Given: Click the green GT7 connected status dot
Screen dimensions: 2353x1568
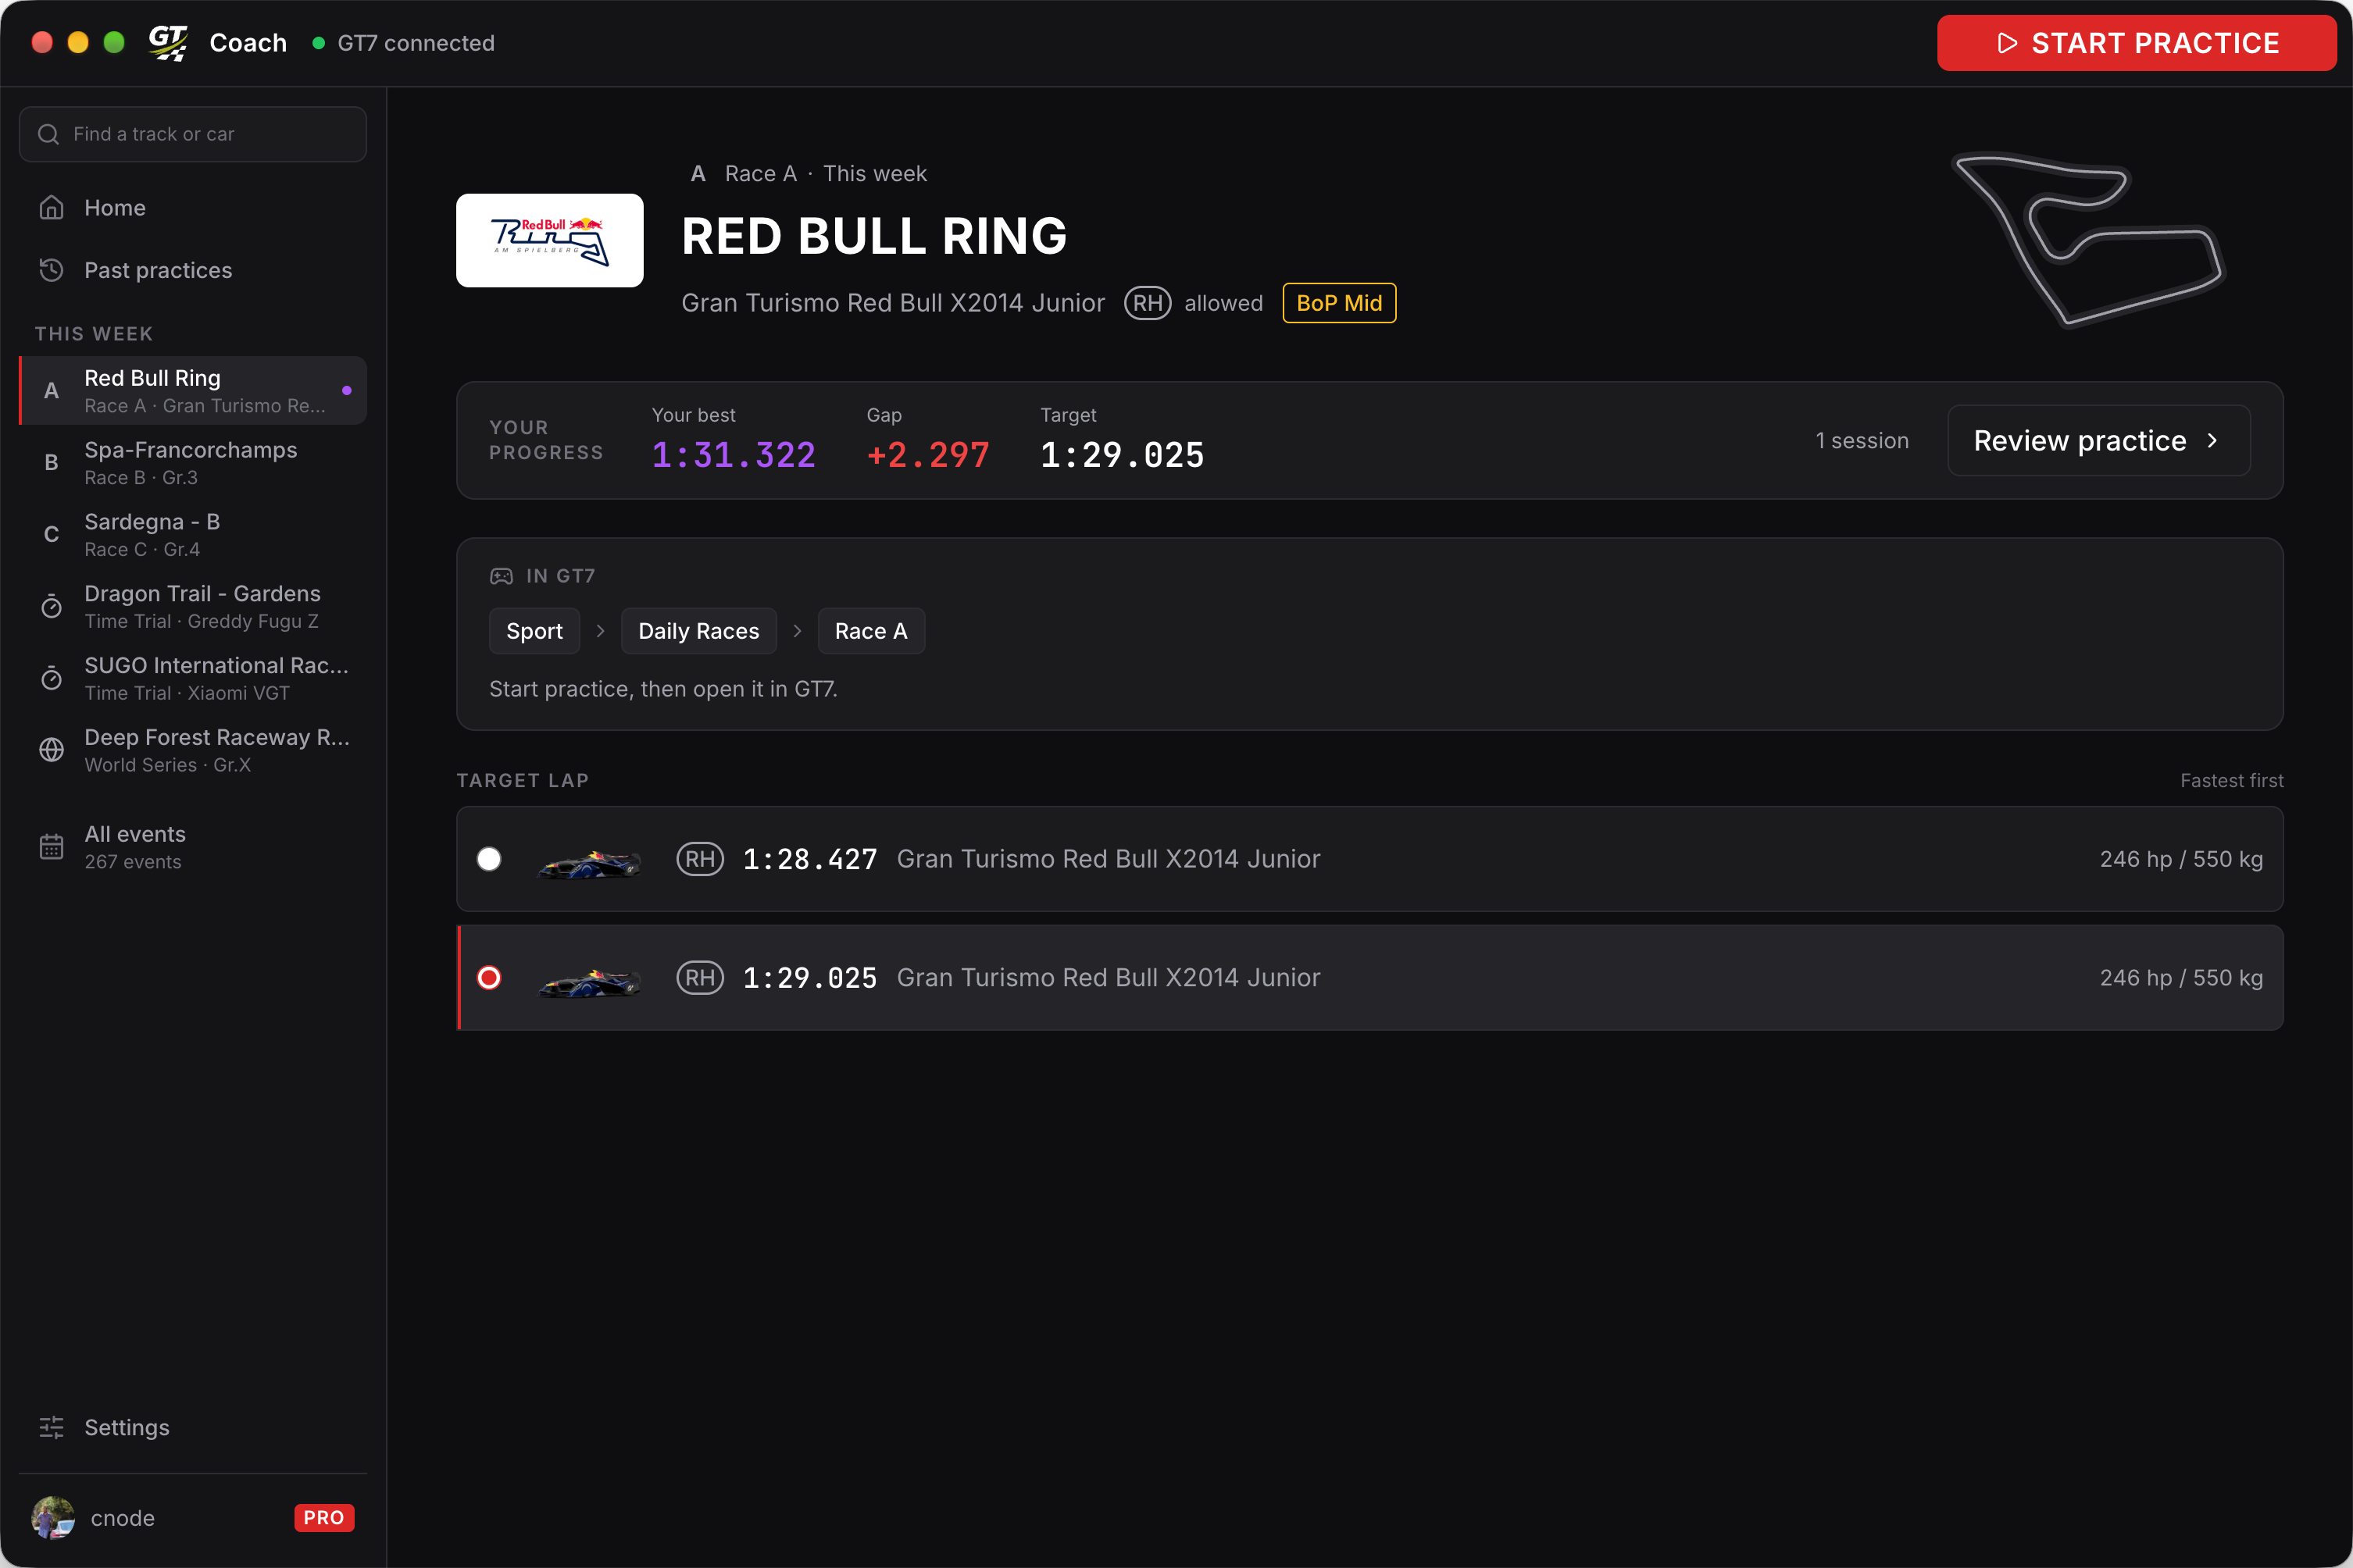Looking at the screenshot, I should point(318,43).
